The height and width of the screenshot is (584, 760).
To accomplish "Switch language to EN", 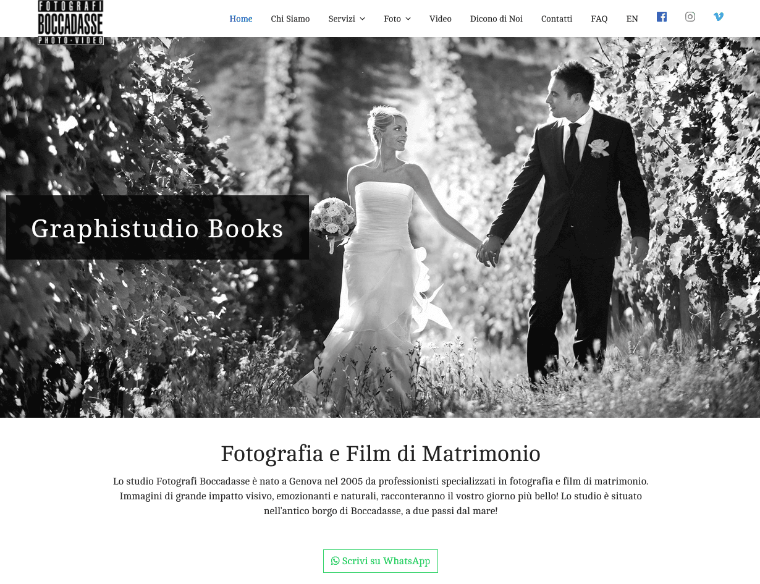I will (632, 19).
